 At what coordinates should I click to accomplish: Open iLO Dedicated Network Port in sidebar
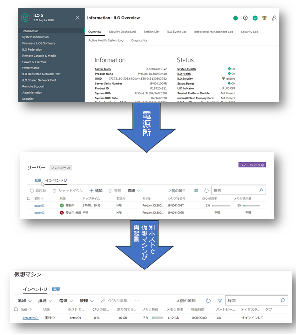pyautogui.click(x=41, y=74)
